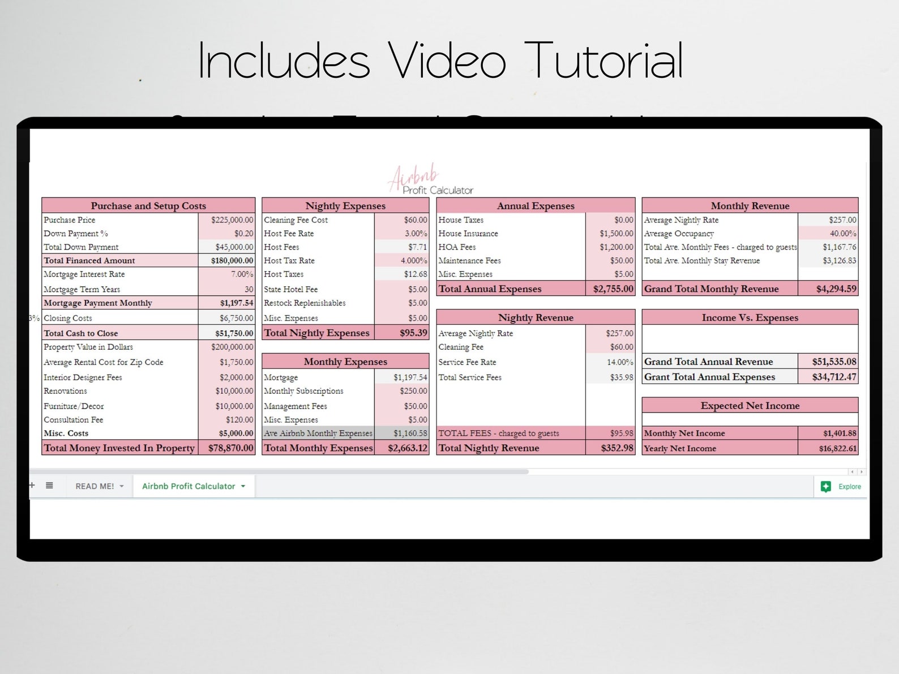Select Grant Total Annual Expenses value $34,712.47
Viewport: 899px width, 674px height.
(x=828, y=377)
